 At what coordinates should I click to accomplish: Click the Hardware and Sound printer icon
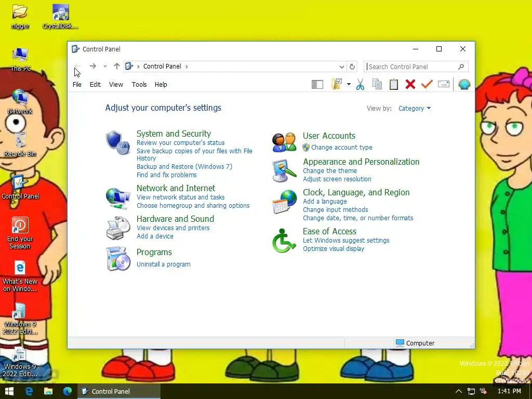point(118,228)
